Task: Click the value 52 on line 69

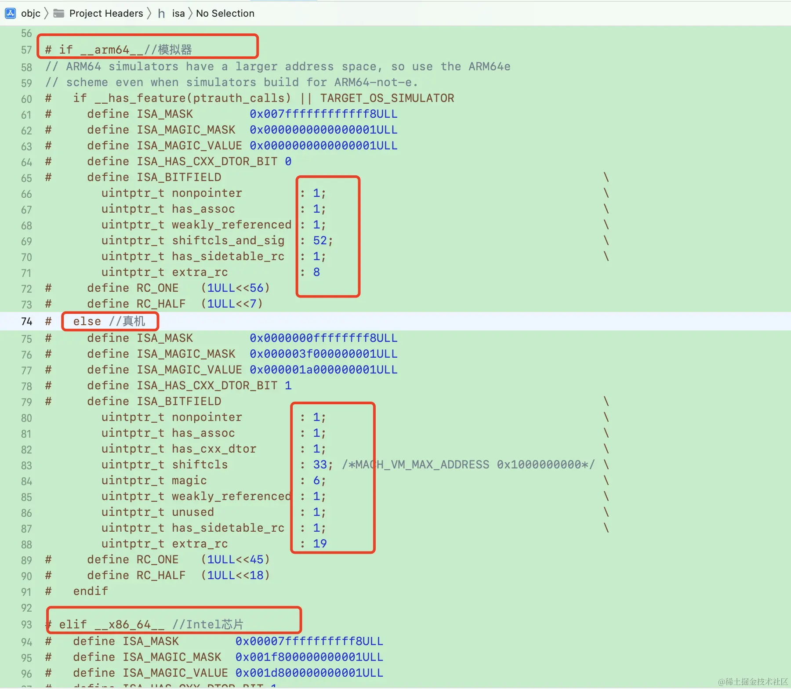Action: click(x=320, y=240)
